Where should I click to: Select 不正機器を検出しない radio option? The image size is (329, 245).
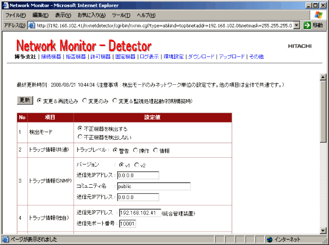coord(80,137)
